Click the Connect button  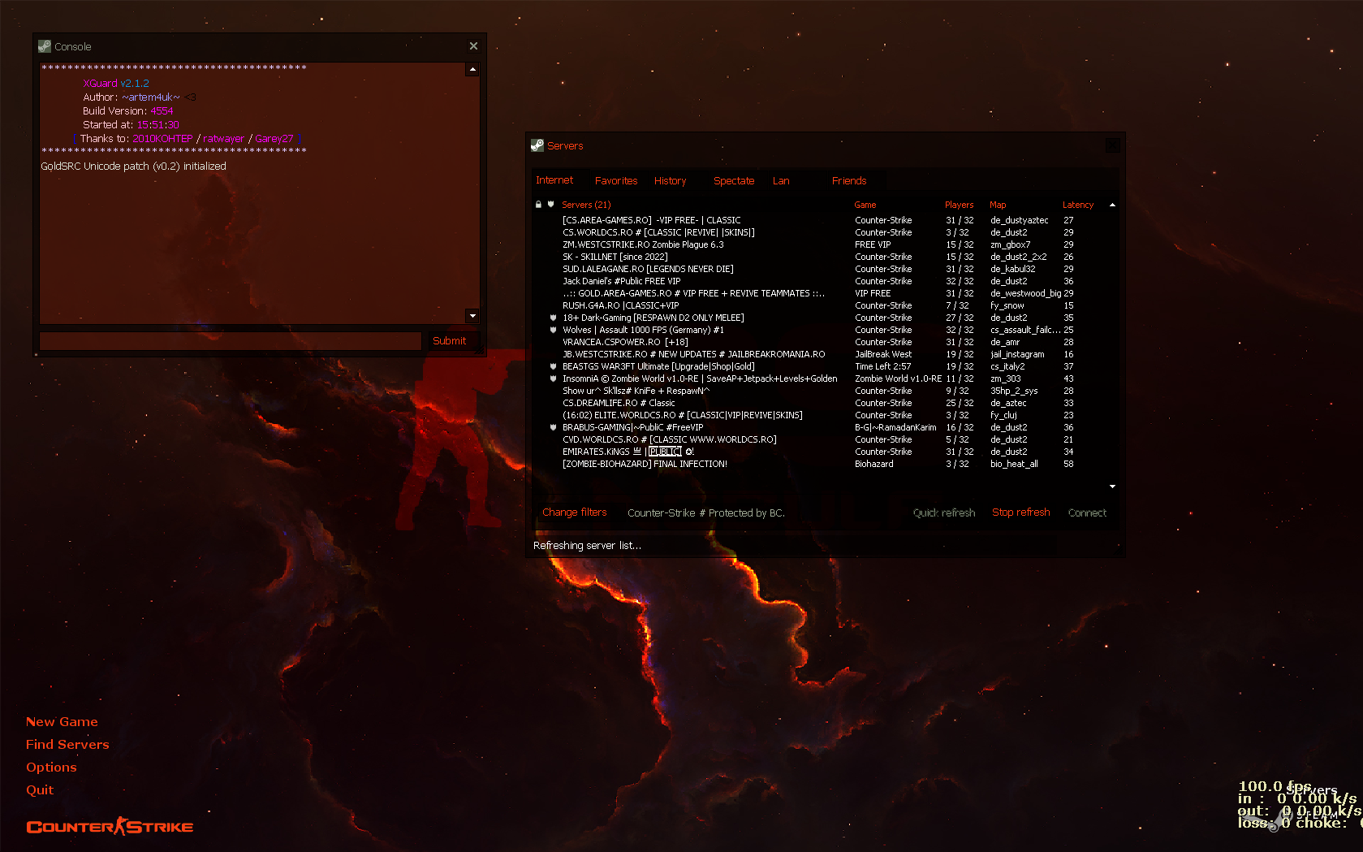tap(1087, 512)
